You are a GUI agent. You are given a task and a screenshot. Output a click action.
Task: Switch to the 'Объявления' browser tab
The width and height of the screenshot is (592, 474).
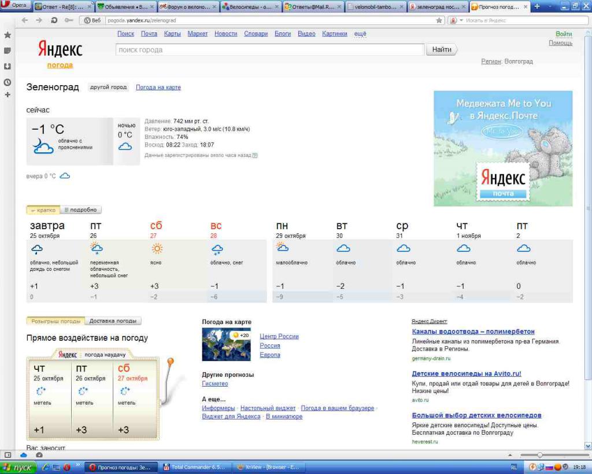(x=125, y=7)
